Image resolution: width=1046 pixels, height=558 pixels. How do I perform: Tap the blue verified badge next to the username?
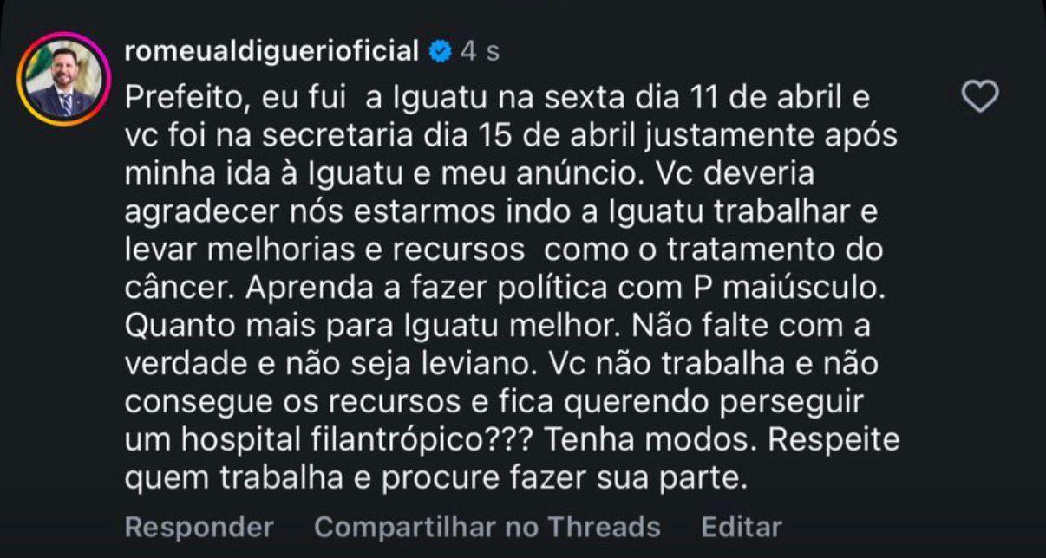(x=441, y=51)
